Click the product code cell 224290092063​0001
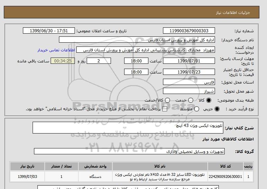Image resolution: width=267 pixels, height=189 pixels. (x=225, y=177)
